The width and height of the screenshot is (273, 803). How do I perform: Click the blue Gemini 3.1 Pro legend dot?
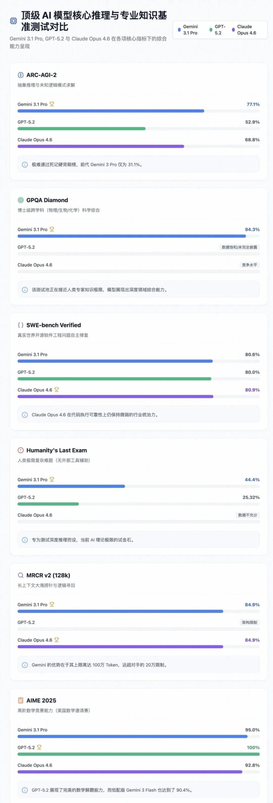pos(179,30)
